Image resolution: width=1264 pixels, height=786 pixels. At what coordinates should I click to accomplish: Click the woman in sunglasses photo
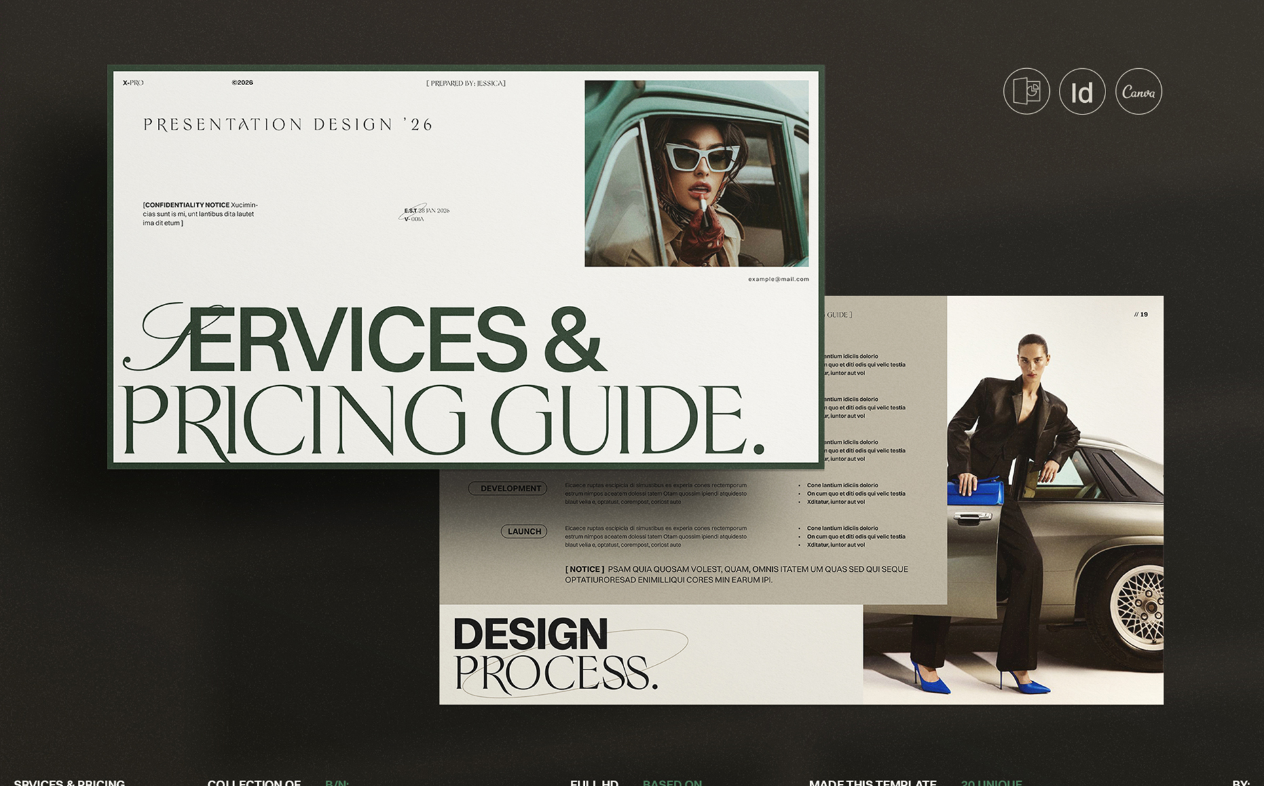coord(696,174)
